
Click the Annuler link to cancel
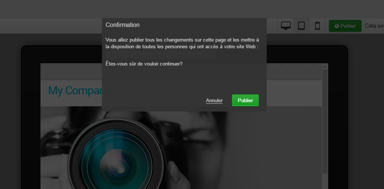coord(214,100)
